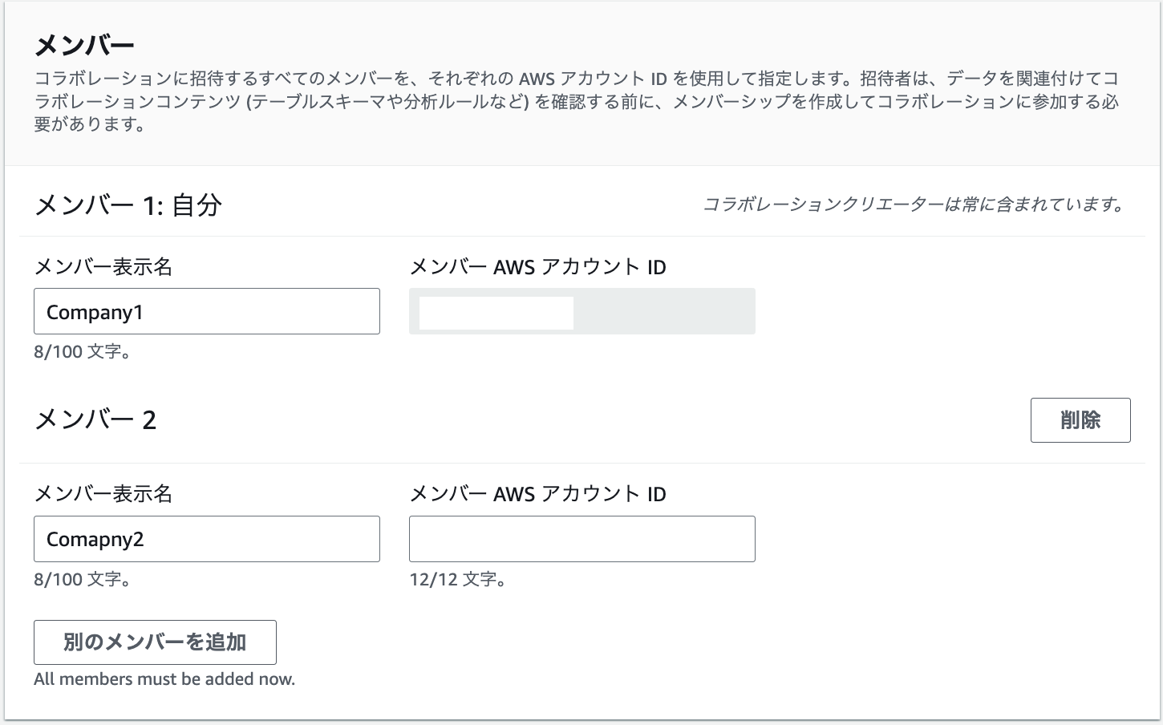Image resolution: width=1163 pixels, height=725 pixels.
Task: Click Member 1's メンバー AWS アカウント ID label
Action: [x=537, y=267]
